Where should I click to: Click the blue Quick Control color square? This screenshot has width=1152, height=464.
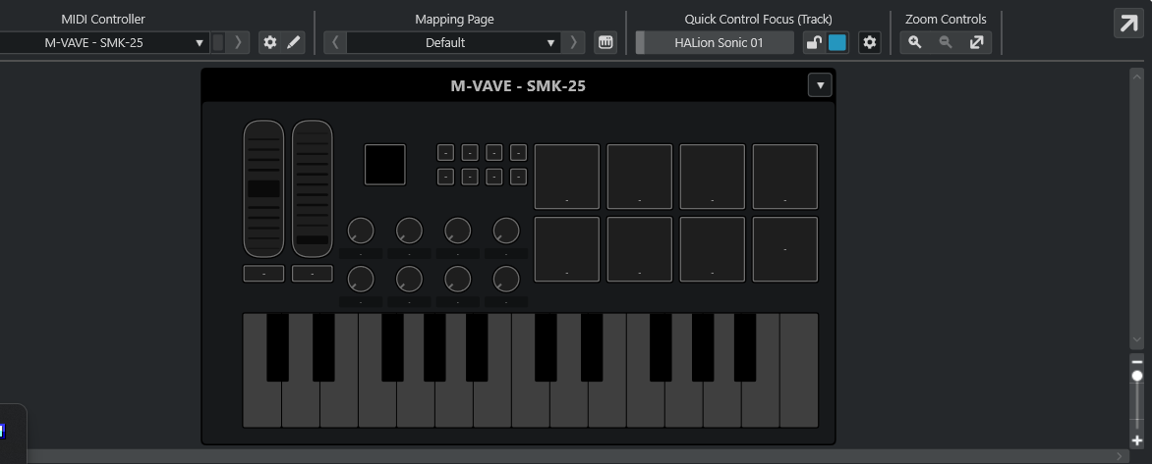[836, 42]
